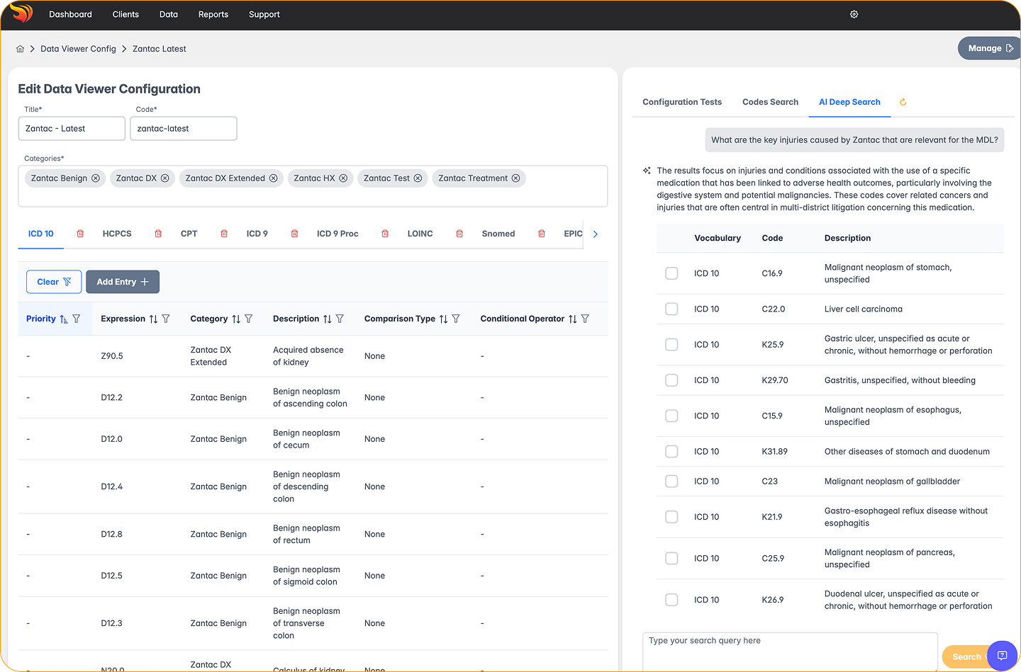Check the K31.89 stomach and duodenum row
The height and width of the screenshot is (672, 1021).
click(671, 452)
